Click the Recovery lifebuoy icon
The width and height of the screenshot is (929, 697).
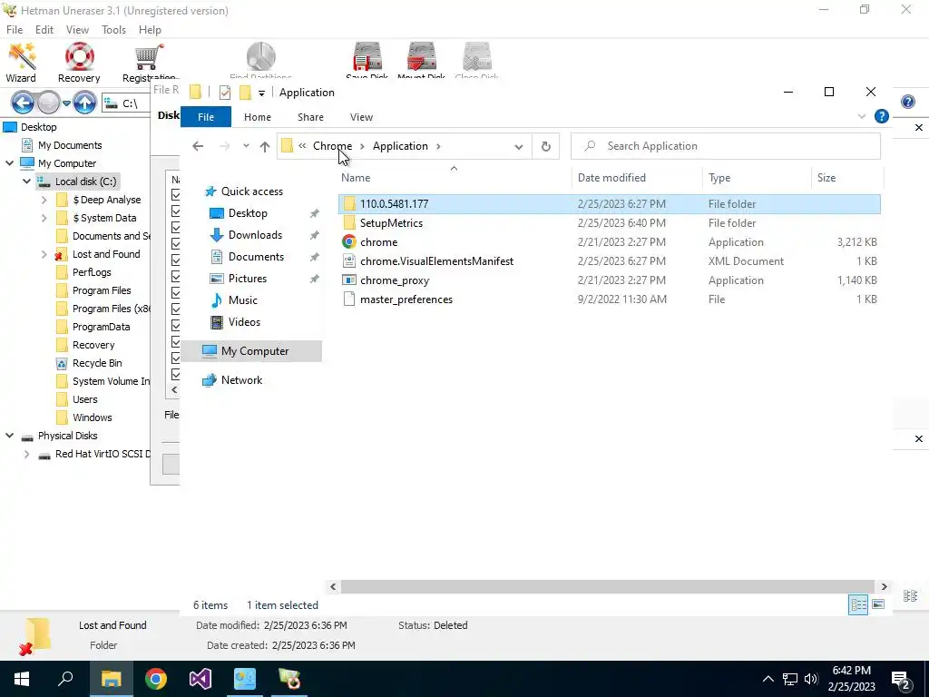79,63
